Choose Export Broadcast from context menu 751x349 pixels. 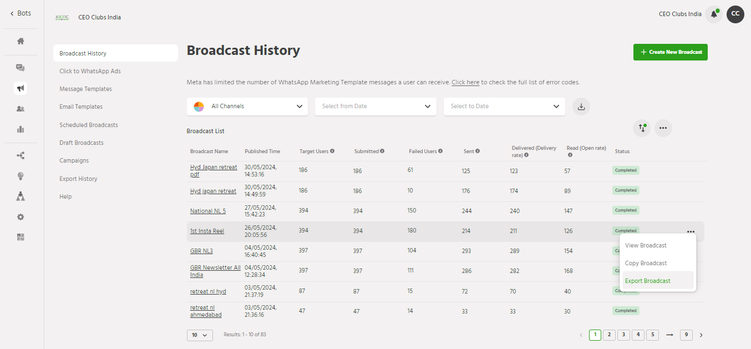click(647, 281)
